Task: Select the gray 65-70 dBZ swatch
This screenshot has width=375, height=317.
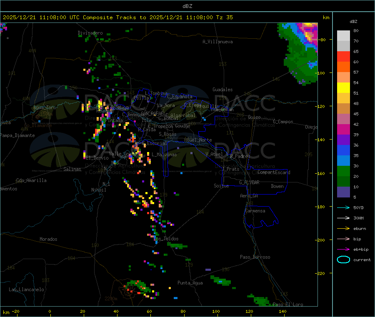Action: click(343, 46)
